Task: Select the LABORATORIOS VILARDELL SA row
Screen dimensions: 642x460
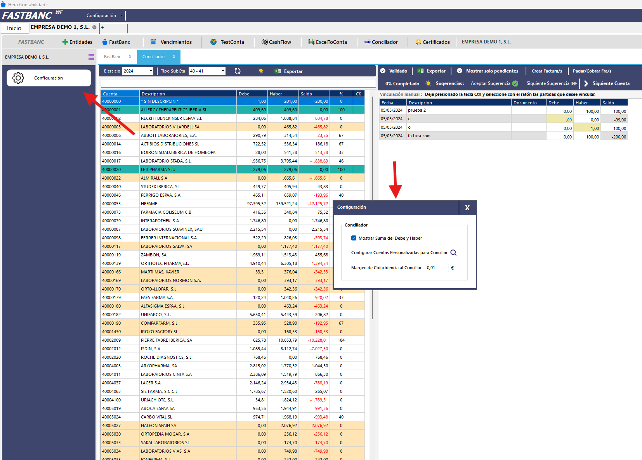Action: [x=233, y=127]
